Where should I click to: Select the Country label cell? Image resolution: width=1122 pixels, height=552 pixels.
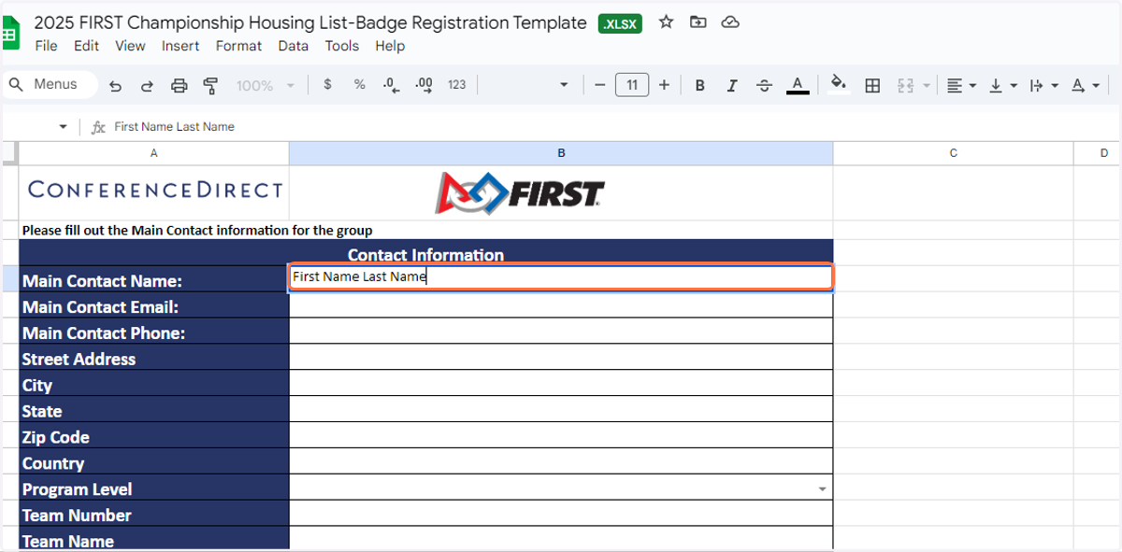[x=154, y=463]
